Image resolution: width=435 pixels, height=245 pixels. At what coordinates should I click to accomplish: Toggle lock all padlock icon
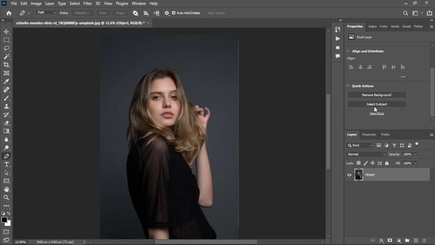[387, 163]
